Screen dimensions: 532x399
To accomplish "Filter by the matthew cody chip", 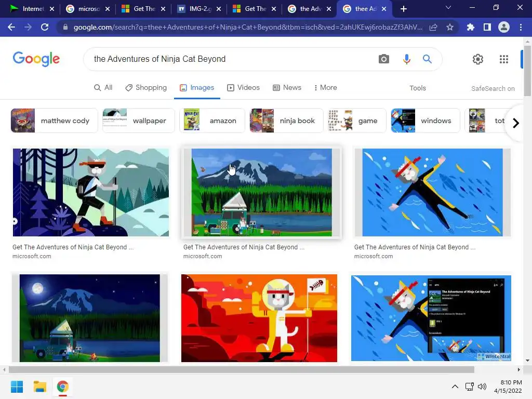I will click(54, 121).
